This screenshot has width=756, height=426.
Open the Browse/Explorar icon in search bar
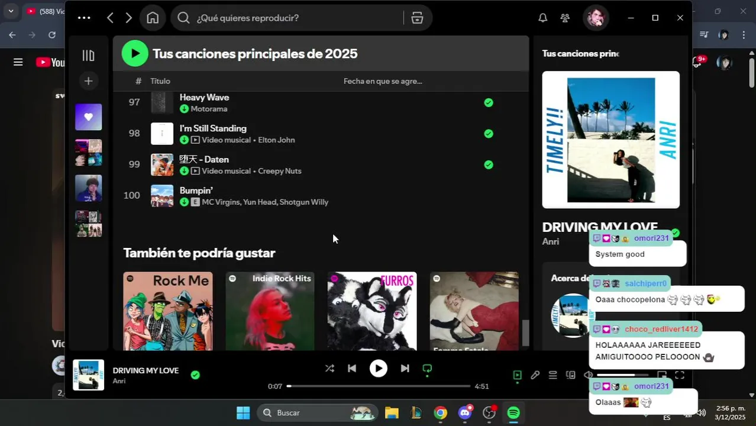(x=417, y=18)
